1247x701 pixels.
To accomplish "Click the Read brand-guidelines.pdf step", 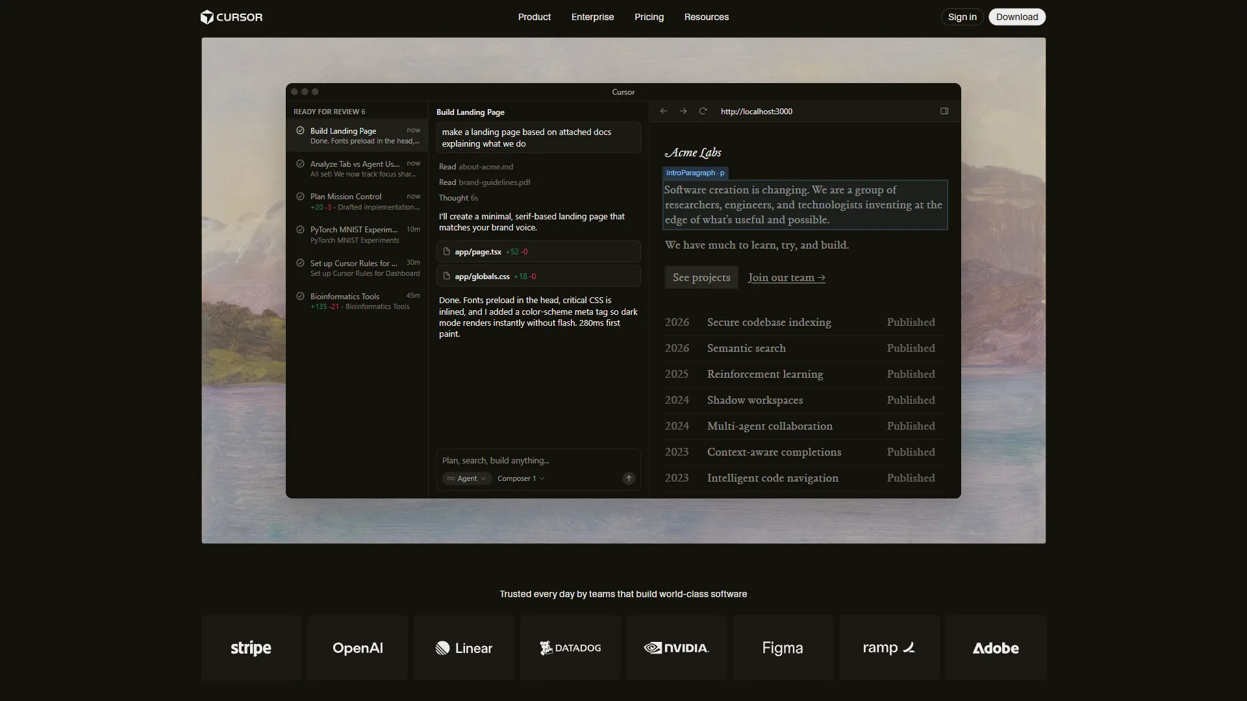I will (485, 182).
